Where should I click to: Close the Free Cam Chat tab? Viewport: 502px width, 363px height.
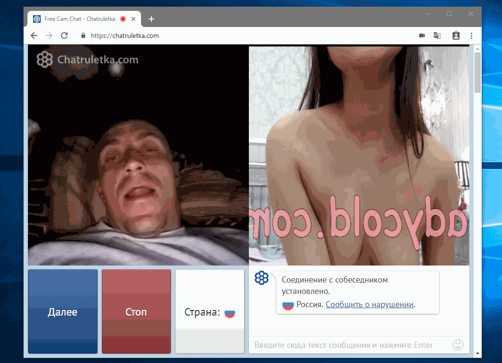(133, 19)
